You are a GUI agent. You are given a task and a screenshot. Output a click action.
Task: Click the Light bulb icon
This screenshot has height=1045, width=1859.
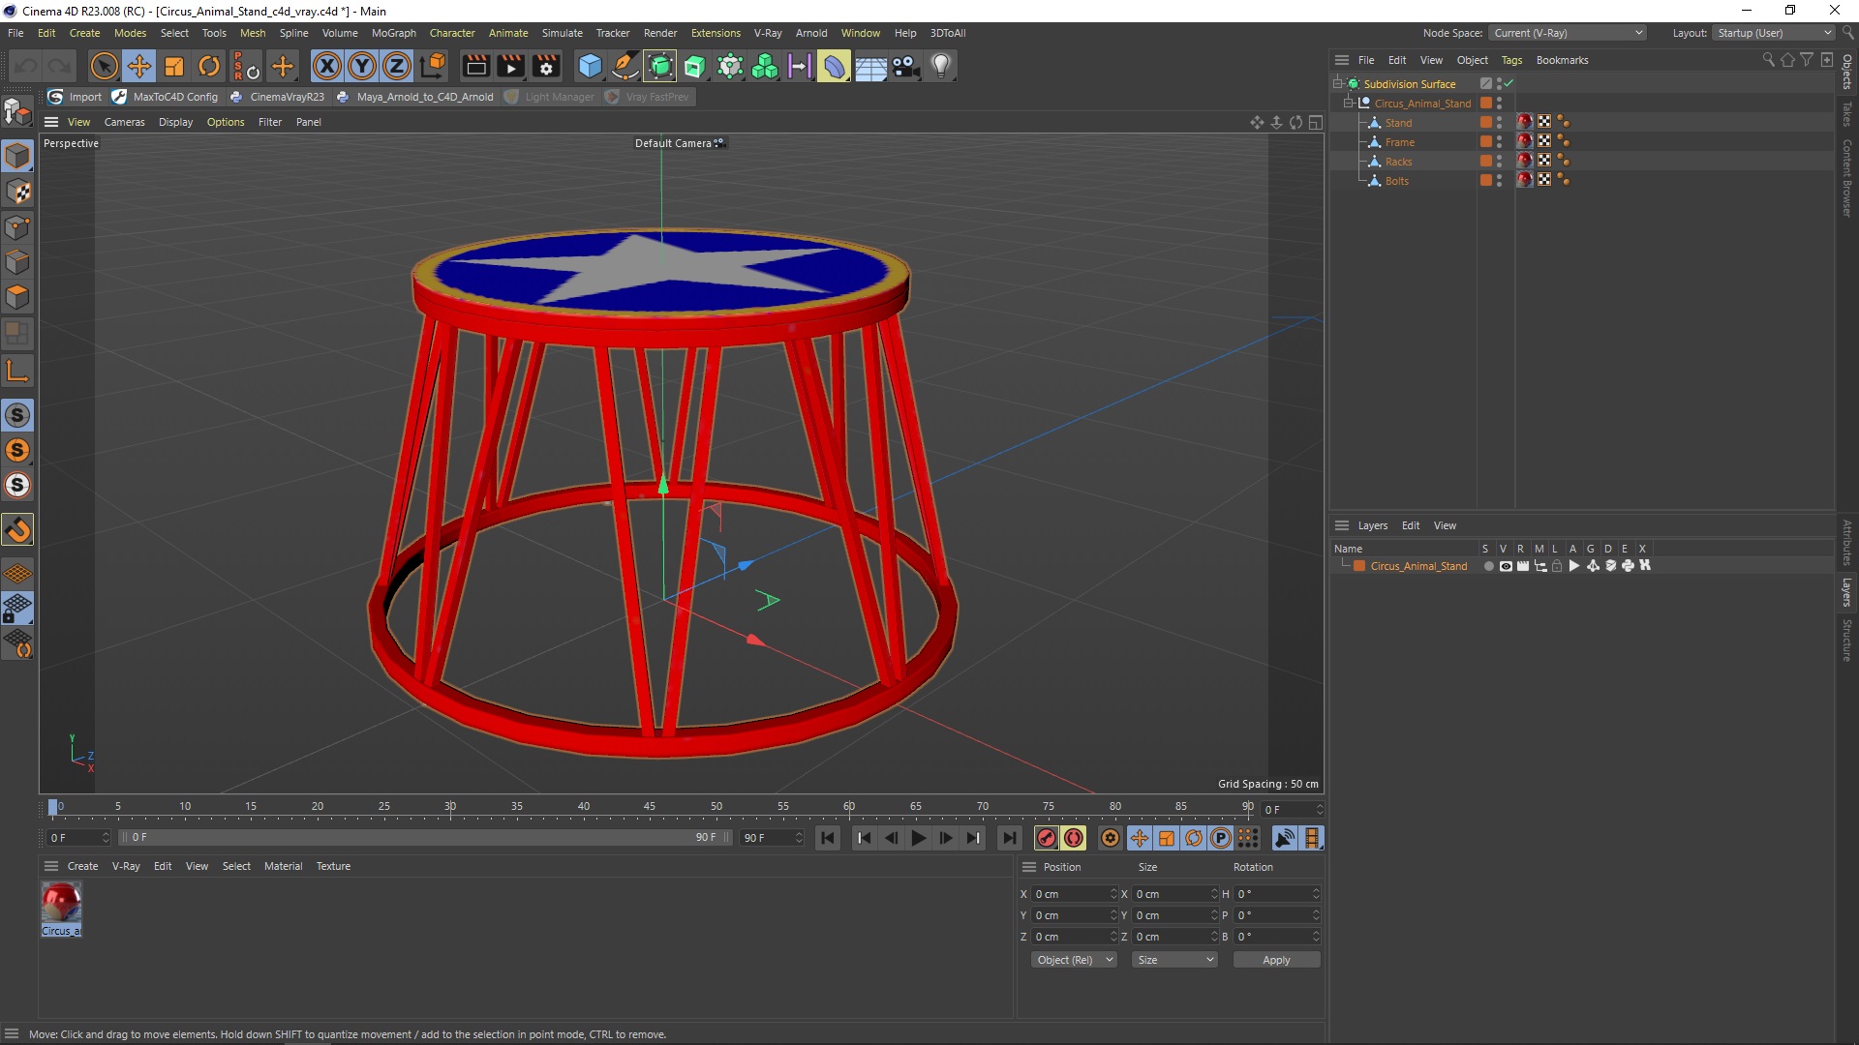coord(941,66)
